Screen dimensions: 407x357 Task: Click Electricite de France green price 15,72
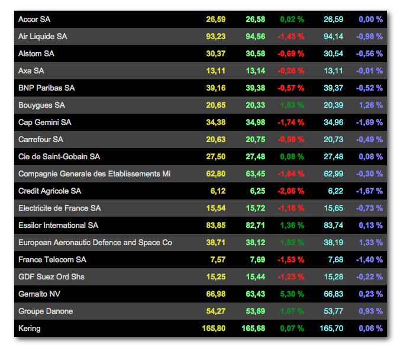(256, 208)
